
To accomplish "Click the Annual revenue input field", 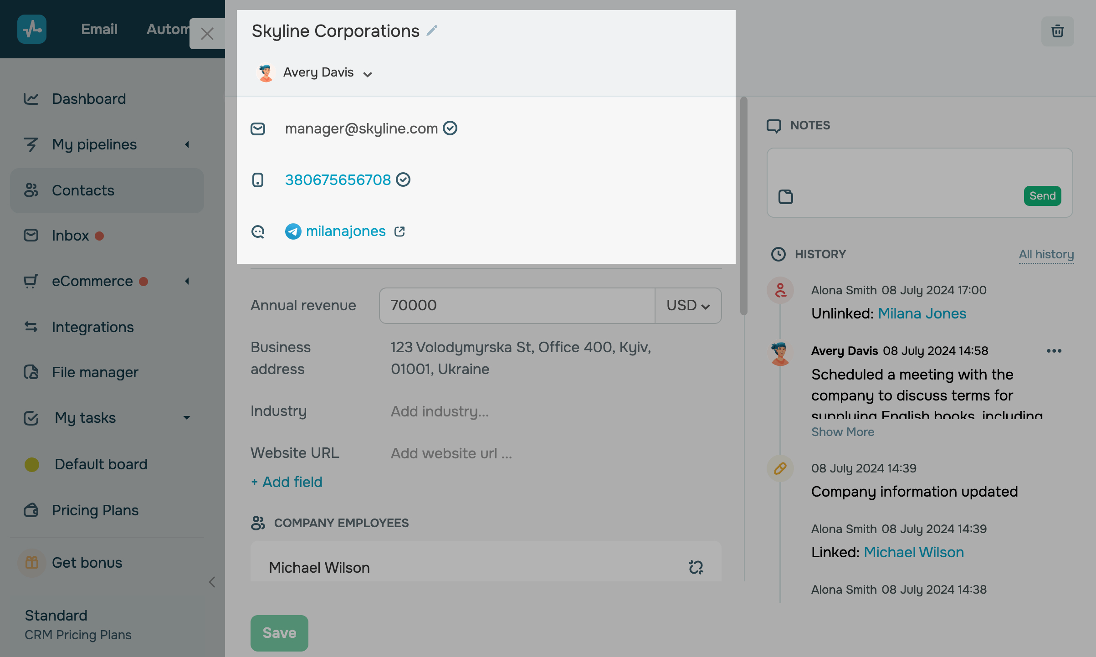I will 517,306.
